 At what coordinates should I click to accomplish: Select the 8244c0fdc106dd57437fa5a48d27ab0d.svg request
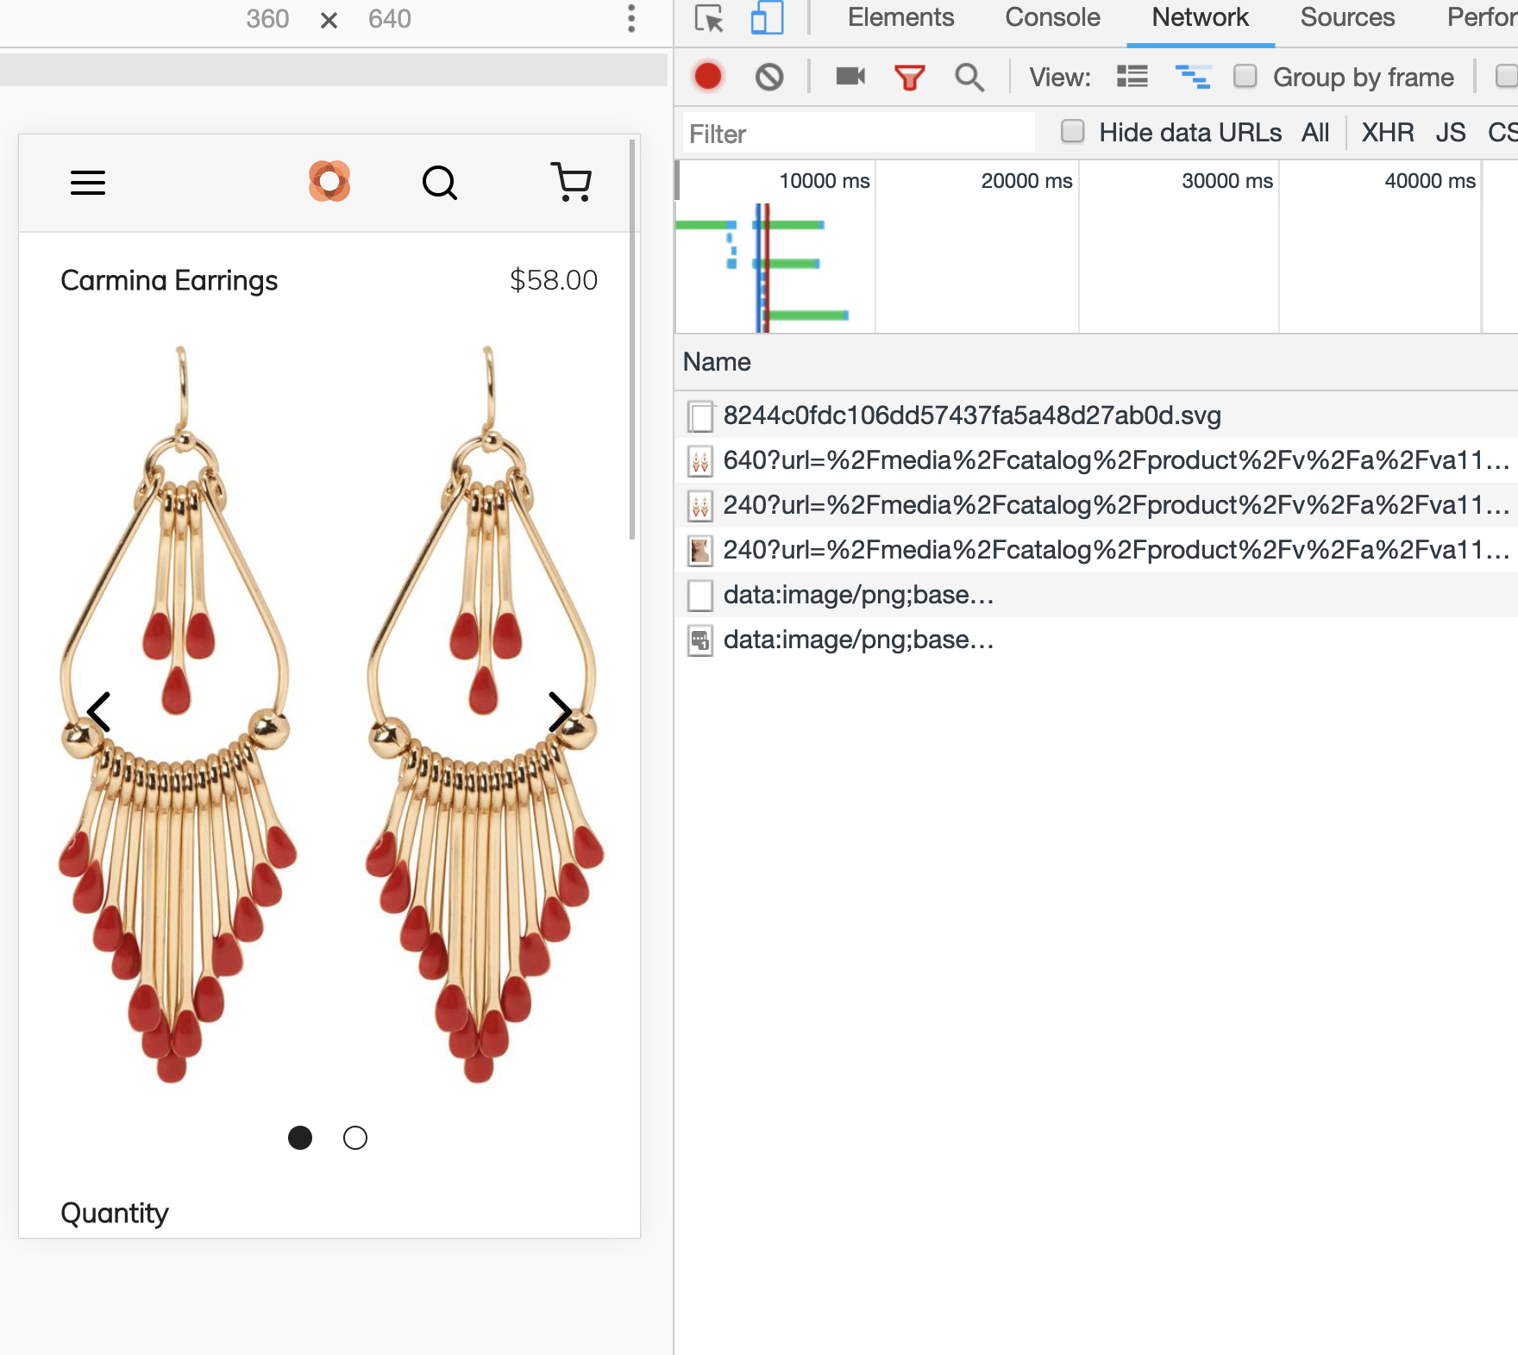click(x=1096, y=415)
